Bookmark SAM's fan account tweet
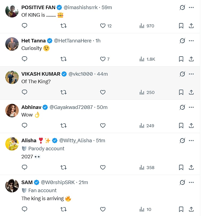 (181, 209)
